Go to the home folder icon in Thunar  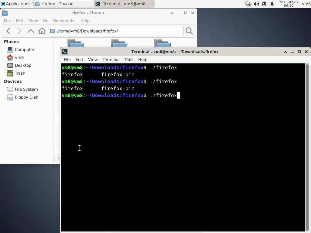click(x=42, y=31)
